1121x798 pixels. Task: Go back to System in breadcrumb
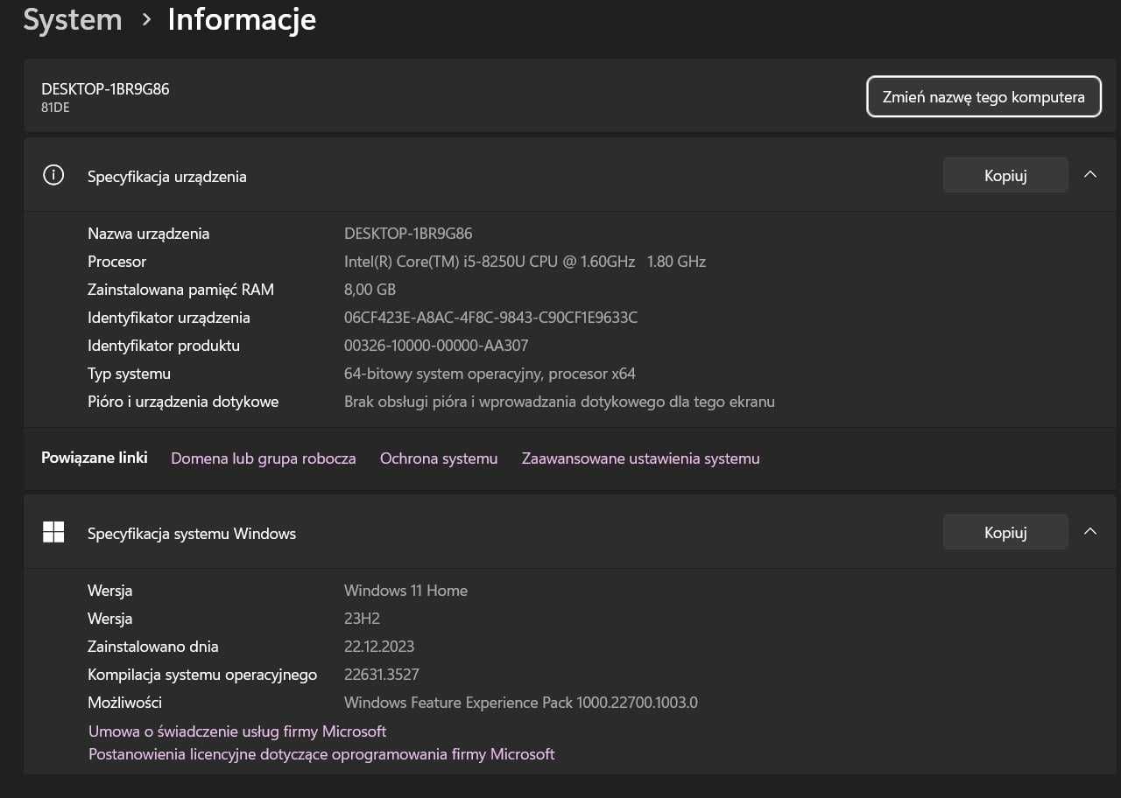click(73, 19)
